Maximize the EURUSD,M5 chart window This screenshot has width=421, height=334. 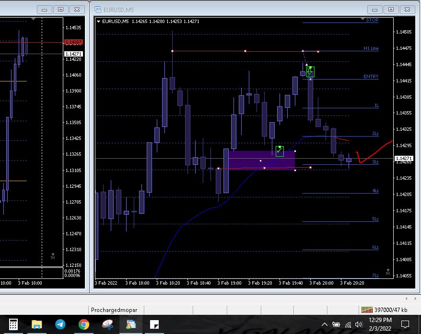pyautogui.click(x=391, y=10)
